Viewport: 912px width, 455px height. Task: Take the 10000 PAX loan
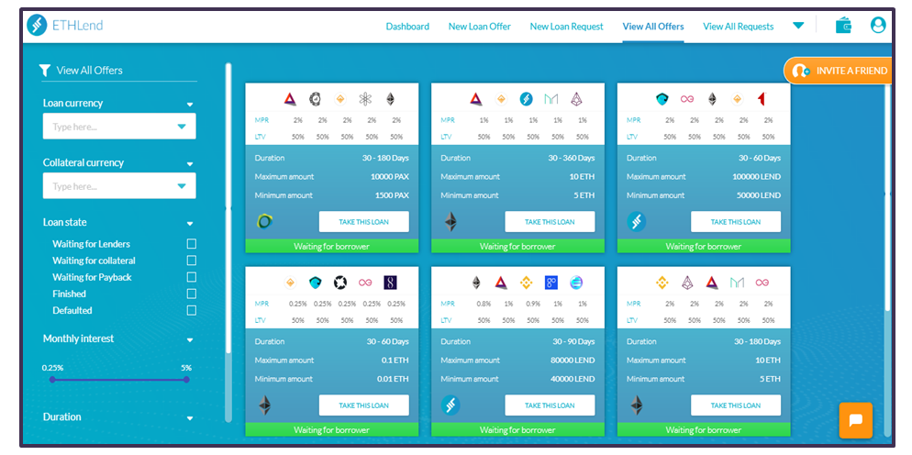(x=364, y=222)
